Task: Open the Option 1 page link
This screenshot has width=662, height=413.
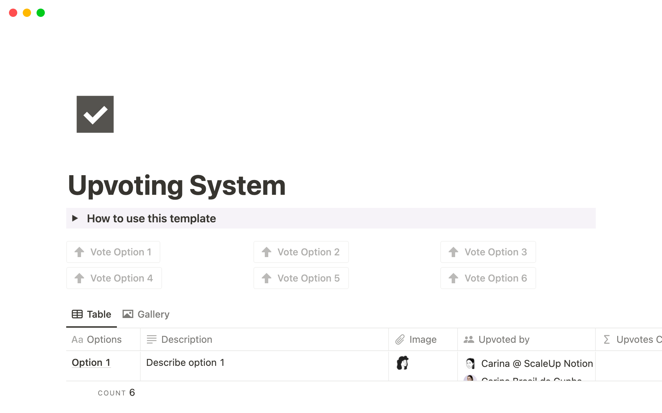Action: pyautogui.click(x=91, y=362)
